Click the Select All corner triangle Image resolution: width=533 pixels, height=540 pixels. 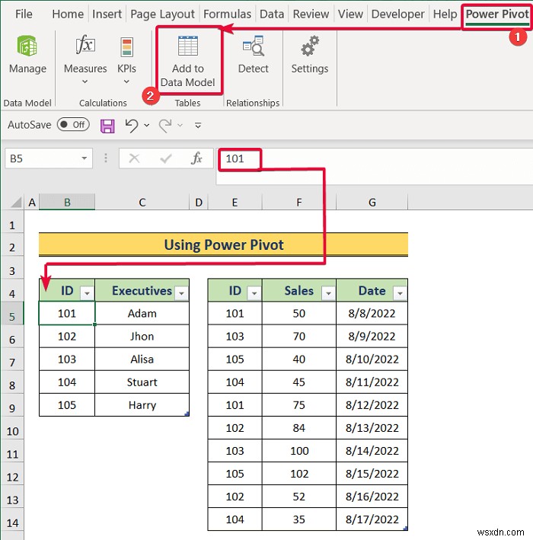click(x=15, y=203)
